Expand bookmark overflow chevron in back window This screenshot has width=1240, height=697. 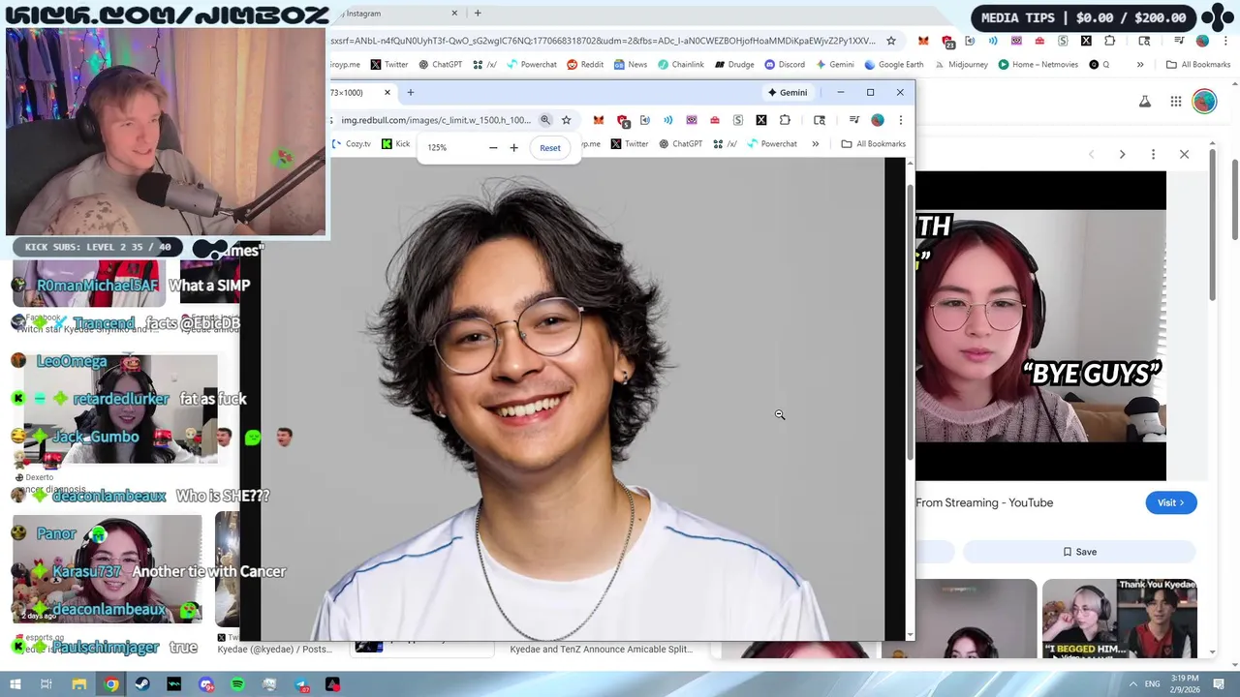[1140, 65]
